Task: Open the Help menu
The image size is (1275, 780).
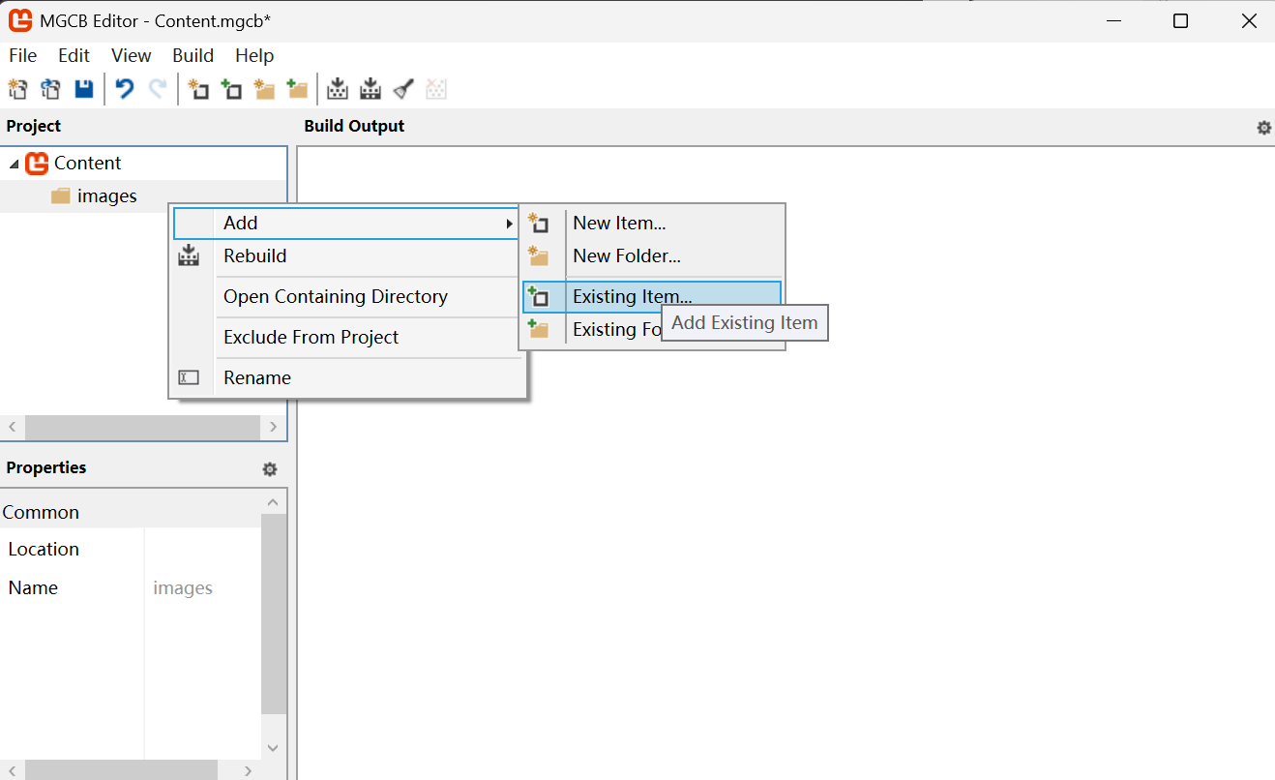Action: [254, 55]
